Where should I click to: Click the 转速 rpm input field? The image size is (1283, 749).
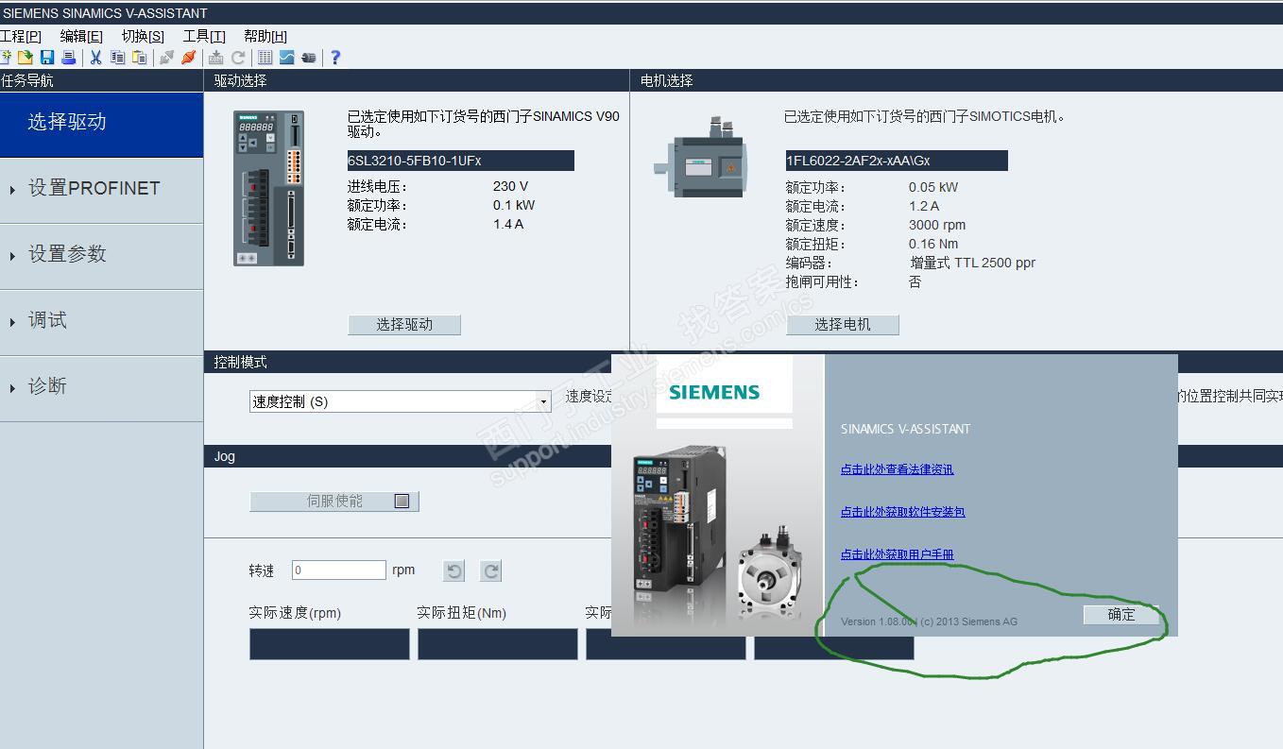point(339,570)
